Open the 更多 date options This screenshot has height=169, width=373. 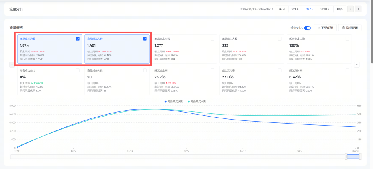(340, 9)
